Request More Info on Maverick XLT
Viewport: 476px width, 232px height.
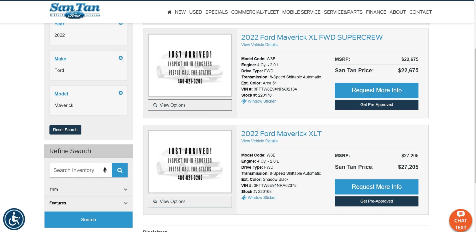click(x=377, y=187)
